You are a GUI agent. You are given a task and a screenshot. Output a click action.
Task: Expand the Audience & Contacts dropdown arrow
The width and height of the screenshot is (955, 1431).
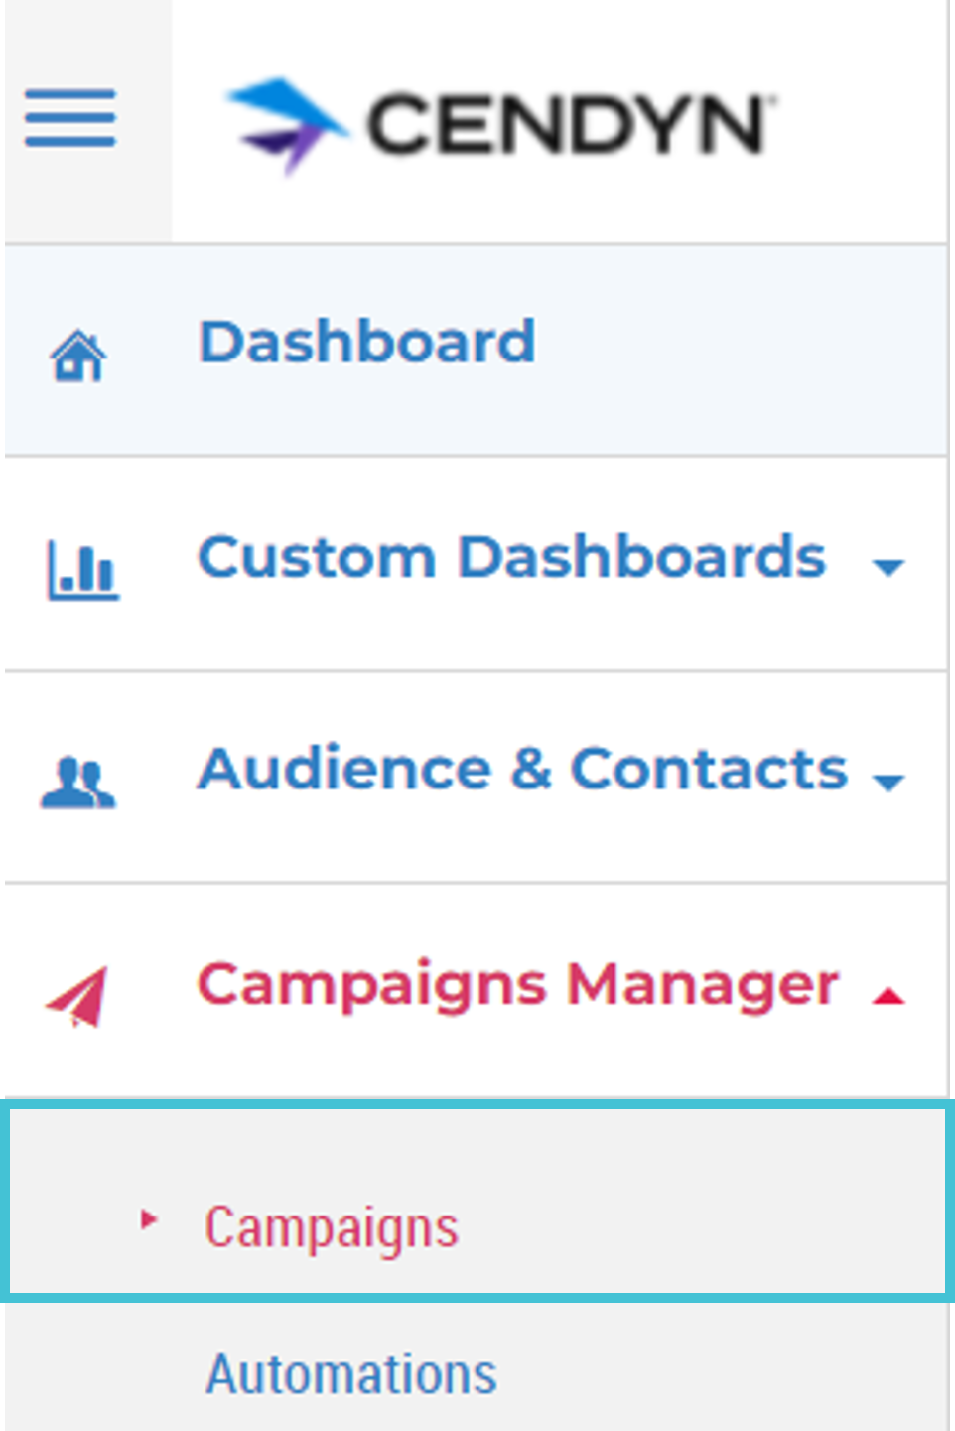coord(887,783)
